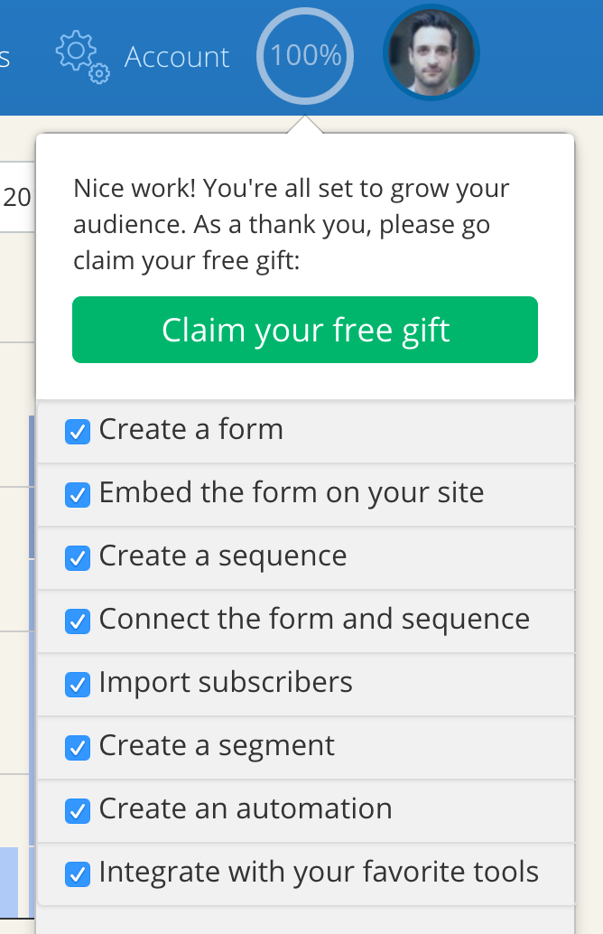The image size is (603, 934).
Task: Toggle the Import subscribers checkbox
Action: [x=78, y=684]
